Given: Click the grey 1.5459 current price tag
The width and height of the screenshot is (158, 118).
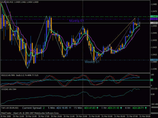Looking at the screenshot, I should [154, 23].
